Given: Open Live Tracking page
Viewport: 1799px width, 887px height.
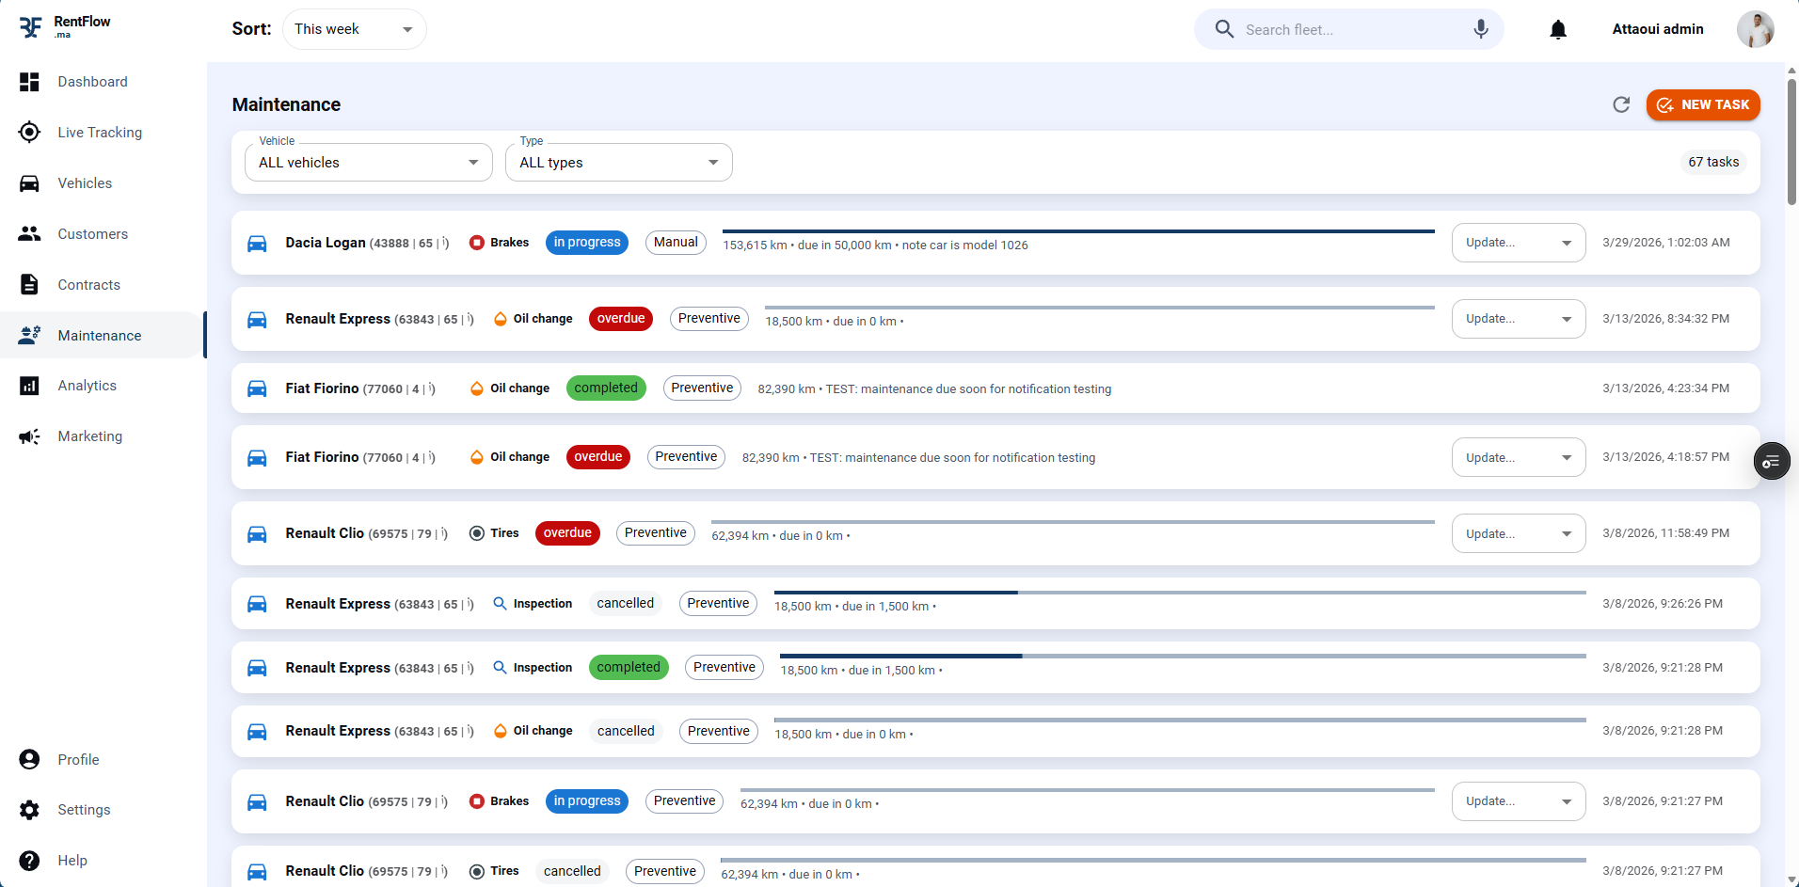Looking at the screenshot, I should coord(100,133).
